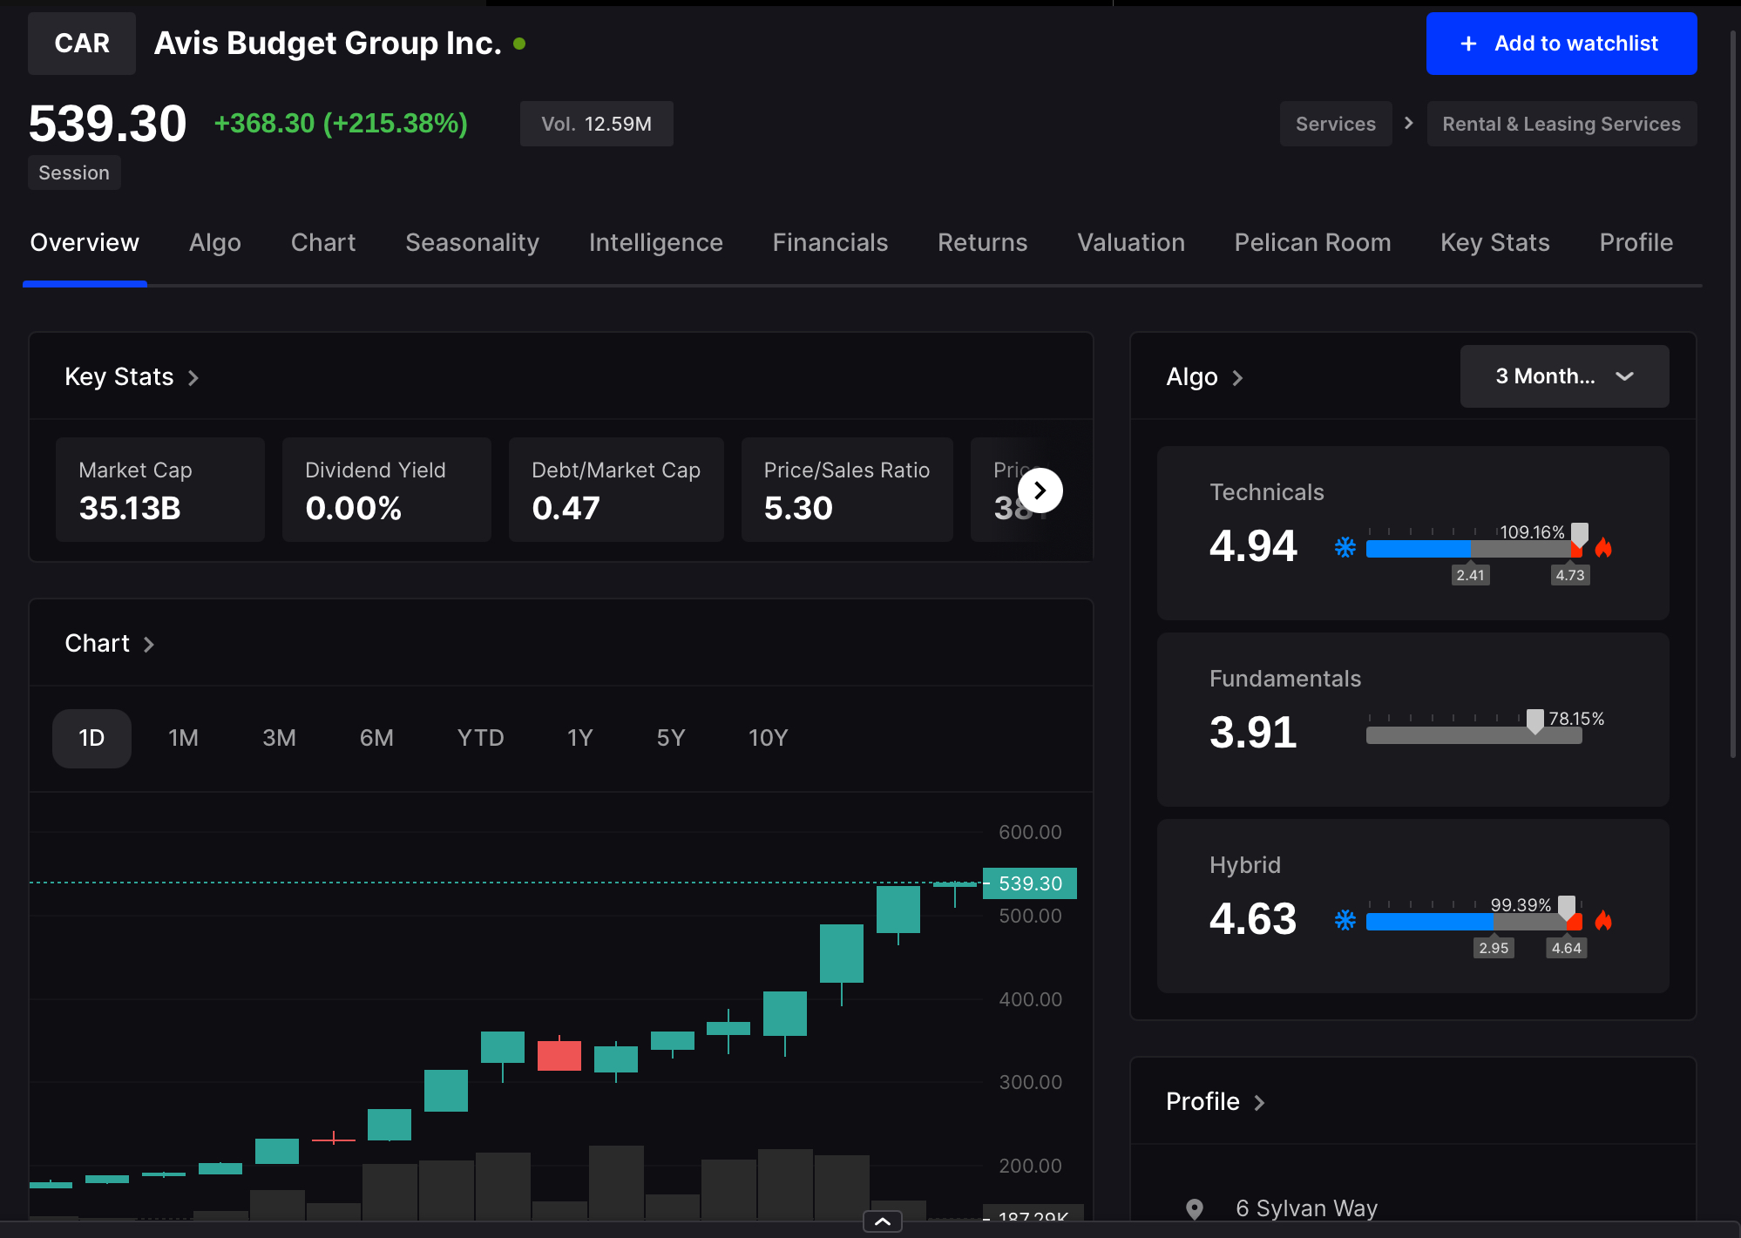Screen dimensions: 1741x1238
Task: Expand the Algo panel header
Action: (x=1204, y=377)
